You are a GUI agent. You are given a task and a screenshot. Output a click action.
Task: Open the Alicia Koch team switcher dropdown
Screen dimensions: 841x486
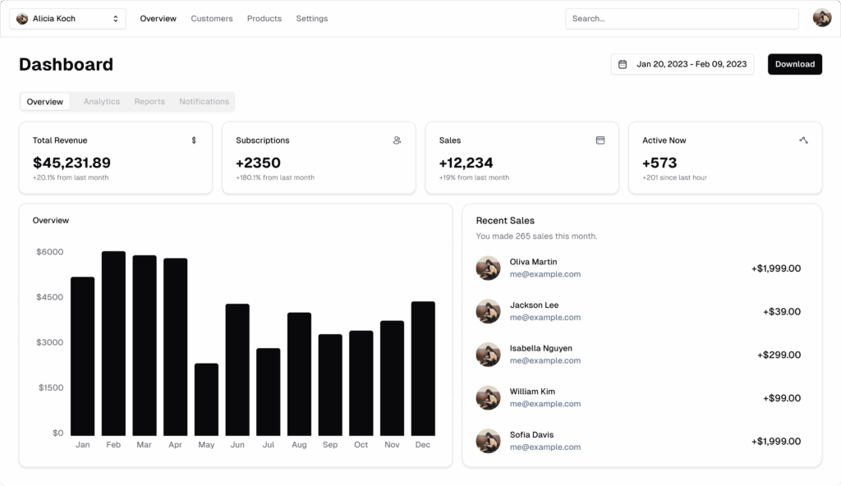point(67,18)
